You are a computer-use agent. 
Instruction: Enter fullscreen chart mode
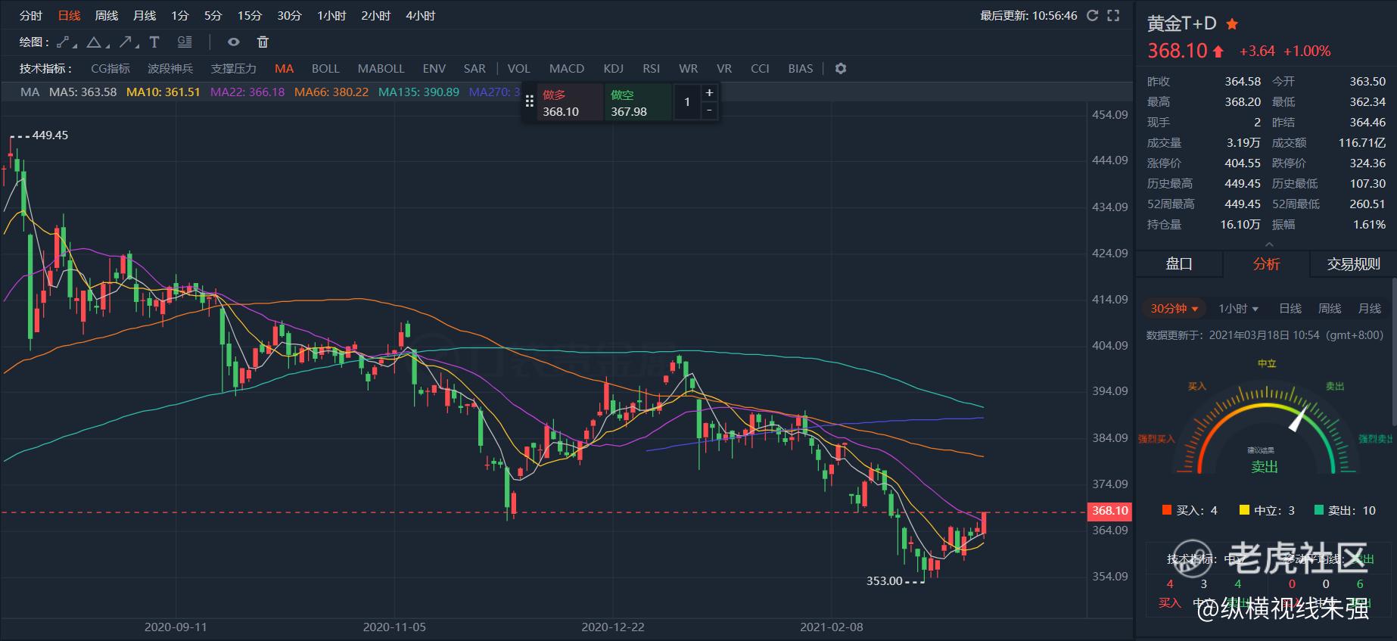pos(1113,15)
